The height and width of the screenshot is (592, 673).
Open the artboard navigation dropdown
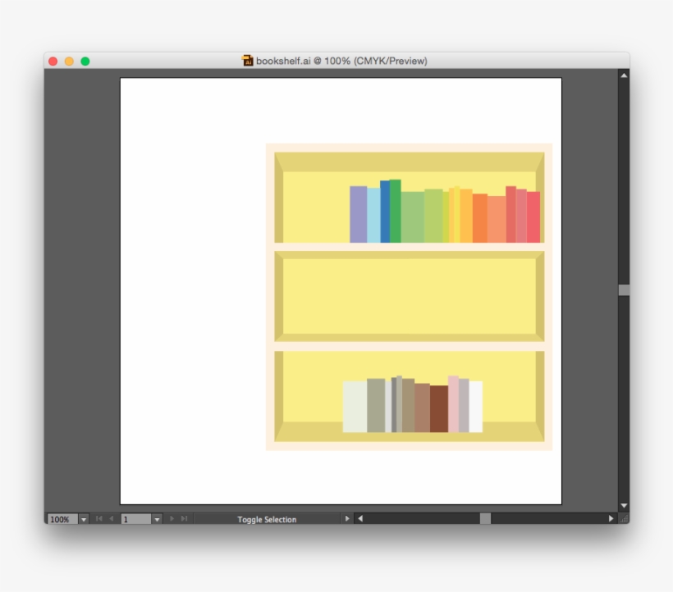pos(157,519)
